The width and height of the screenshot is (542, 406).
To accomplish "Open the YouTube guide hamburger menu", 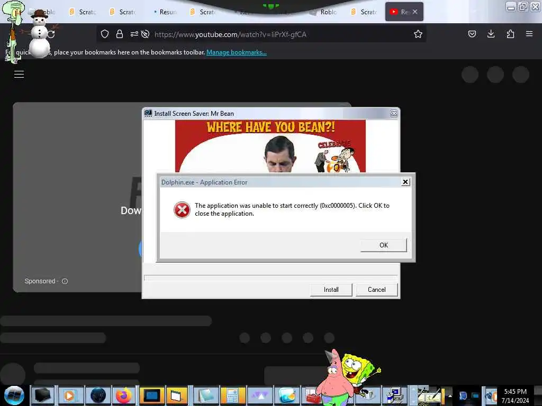I will tap(19, 74).
